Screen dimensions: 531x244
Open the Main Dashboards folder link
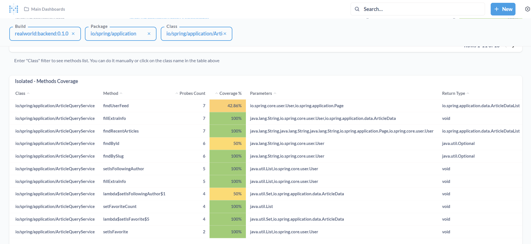pyautogui.click(x=45, y=9)
